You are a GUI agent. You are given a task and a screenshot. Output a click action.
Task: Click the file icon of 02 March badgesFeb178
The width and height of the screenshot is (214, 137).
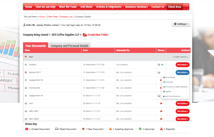click(x=26, y=96)
